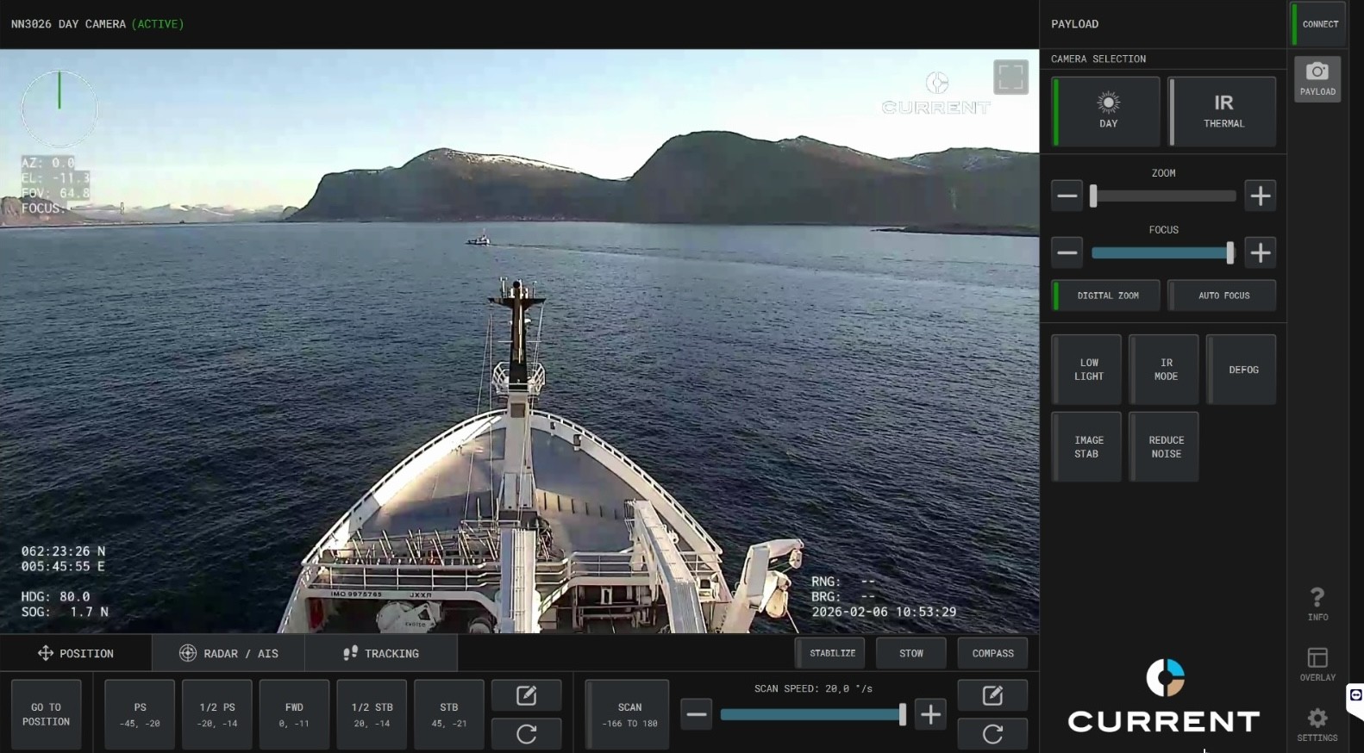Select STB 45, -21 preset
The width and height of the screenshot is (1364, 753).
tap(449, 714)
